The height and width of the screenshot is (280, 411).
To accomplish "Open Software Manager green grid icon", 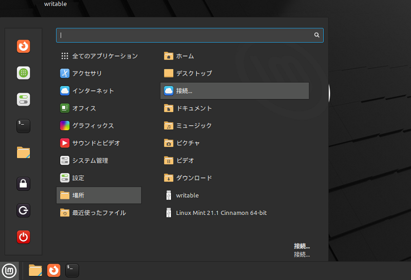I will (x=23, y=73).
